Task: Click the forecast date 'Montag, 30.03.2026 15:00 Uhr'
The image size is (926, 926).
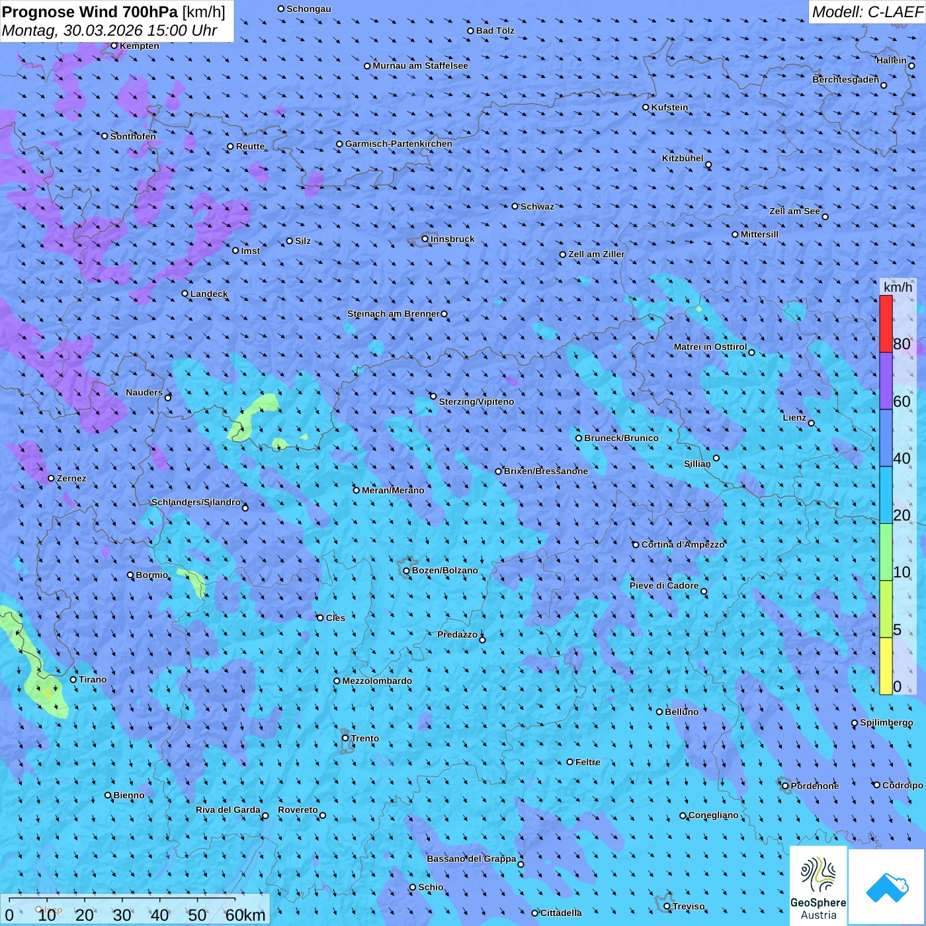Action: pos(110,30)
